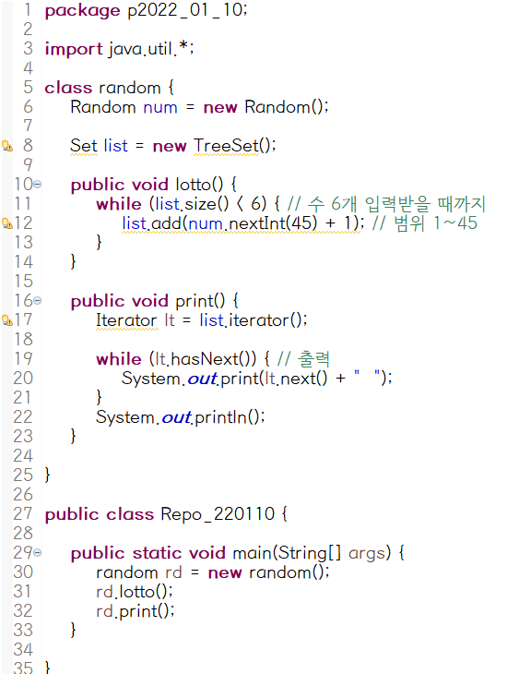Click the lotto() method name

(200, 185)
